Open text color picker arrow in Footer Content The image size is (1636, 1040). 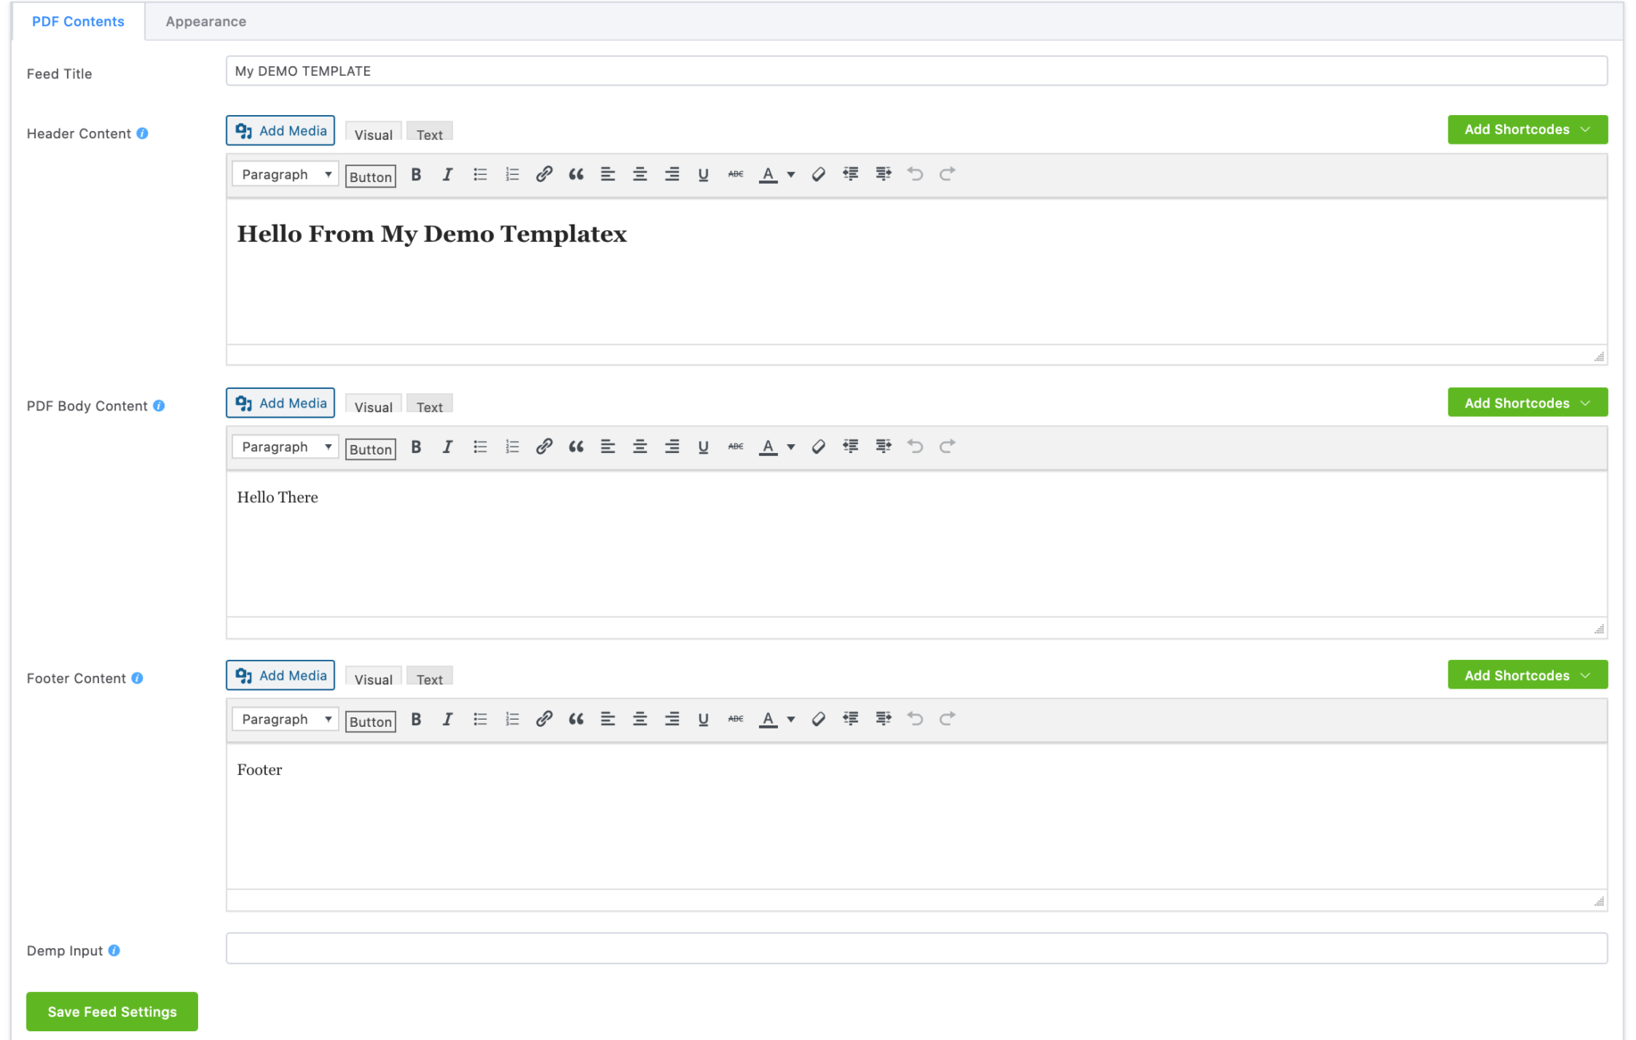point(791,719)
